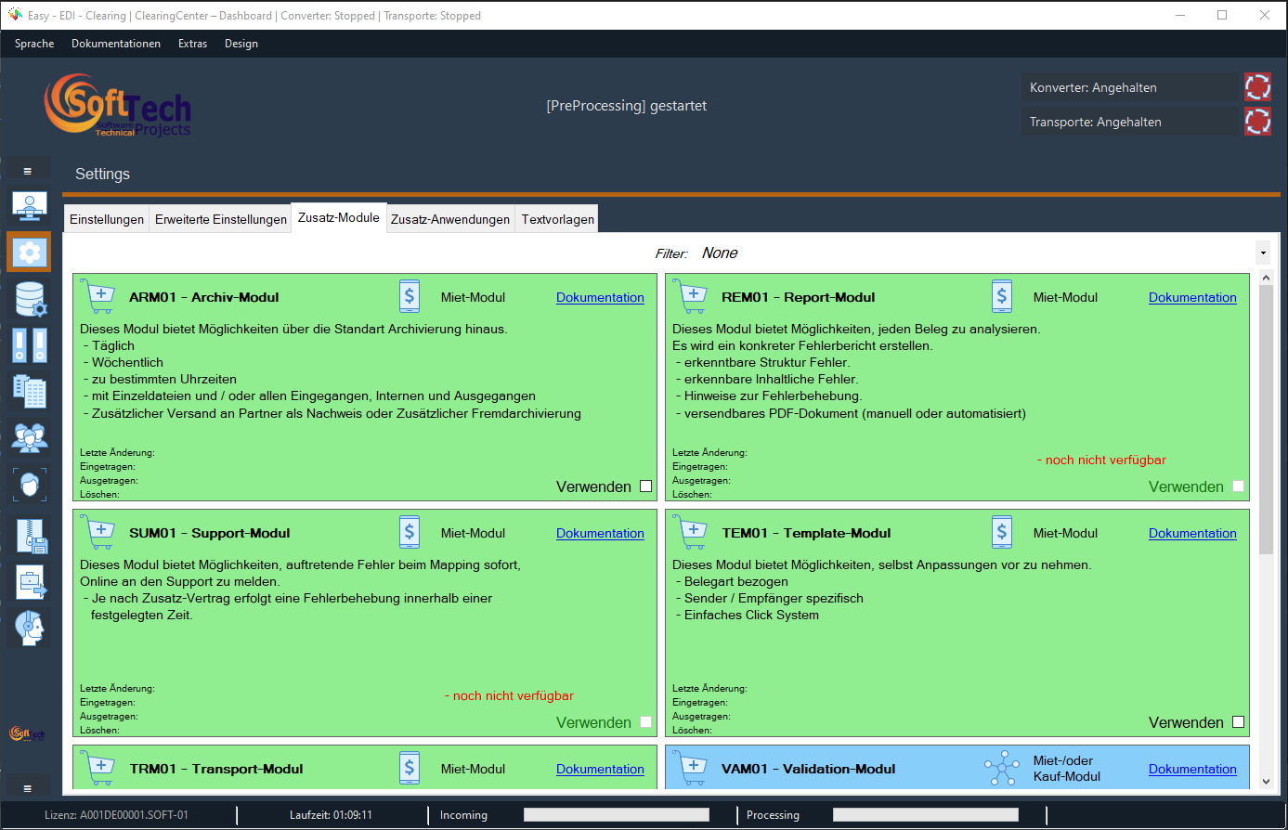1288x830 pixels.
Task: Click the ARM01 Miet-Modul dollar phone icon
Action: pyautogui.click(x=410, y=296)
